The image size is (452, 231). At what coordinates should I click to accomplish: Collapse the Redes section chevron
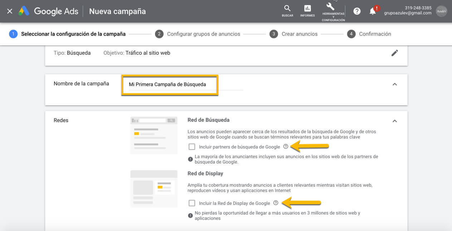coord(395,121)
